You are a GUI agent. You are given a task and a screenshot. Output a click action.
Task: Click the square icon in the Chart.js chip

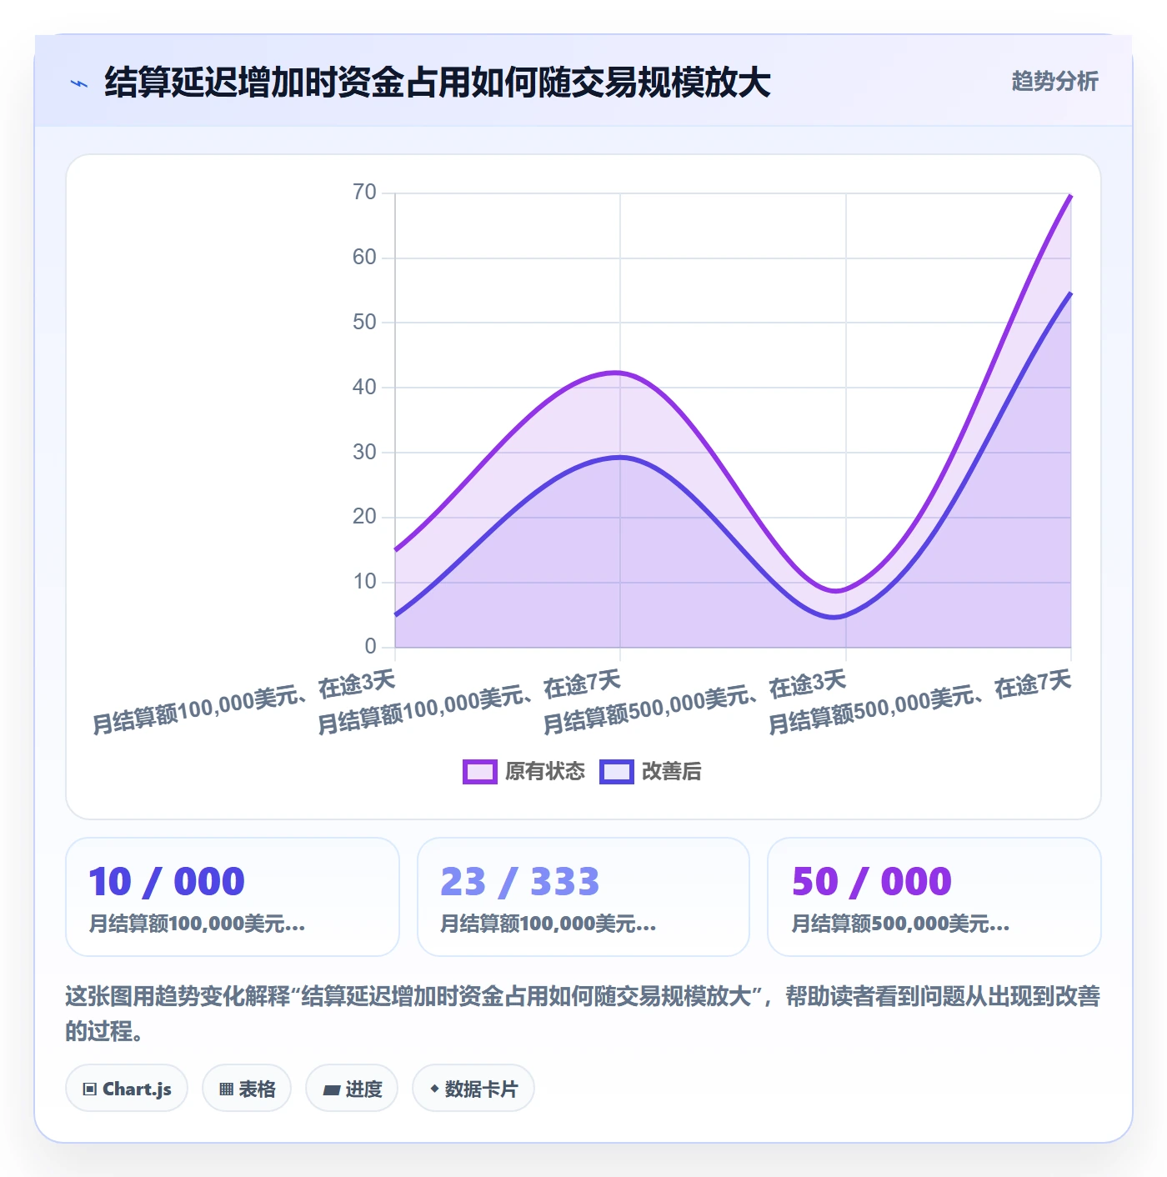pos(90,1089)
